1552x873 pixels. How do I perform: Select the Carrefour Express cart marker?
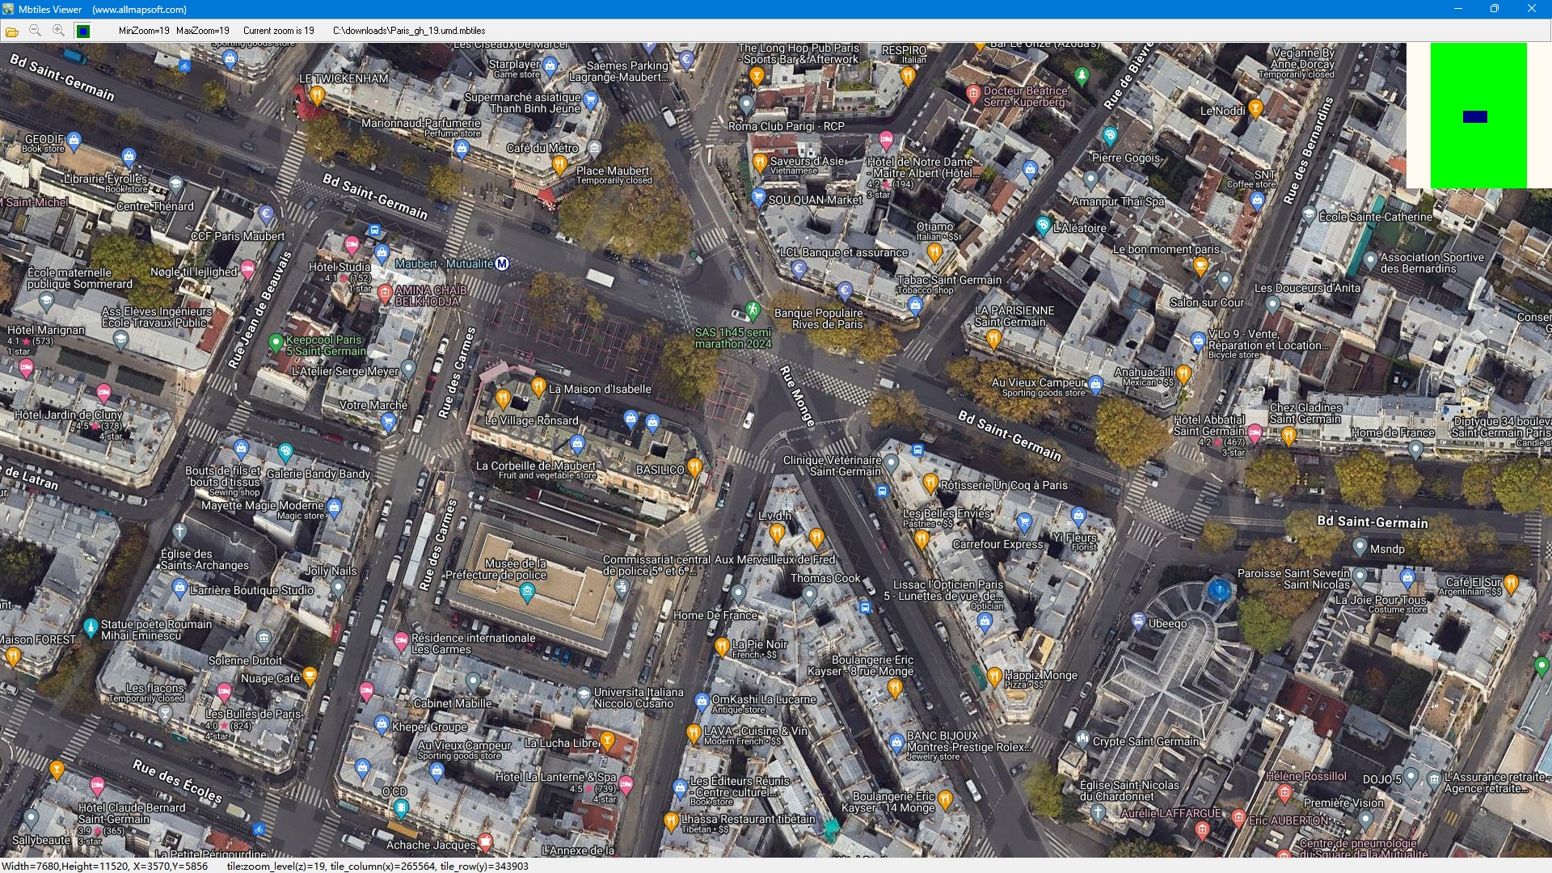pyautogui.click(x=1024, y=521)
